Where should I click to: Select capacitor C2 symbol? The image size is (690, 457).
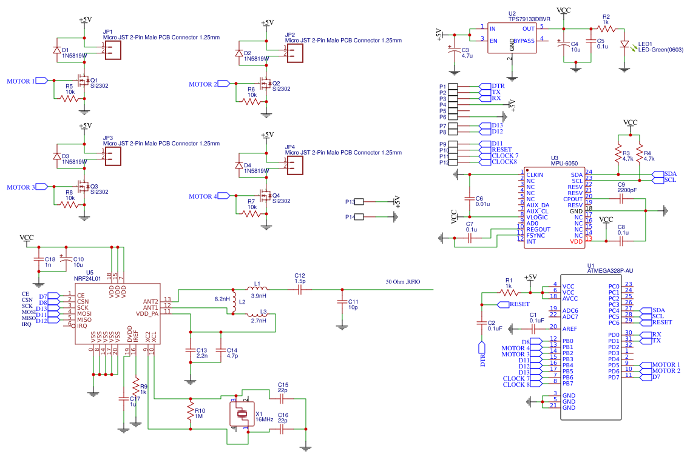482,323
